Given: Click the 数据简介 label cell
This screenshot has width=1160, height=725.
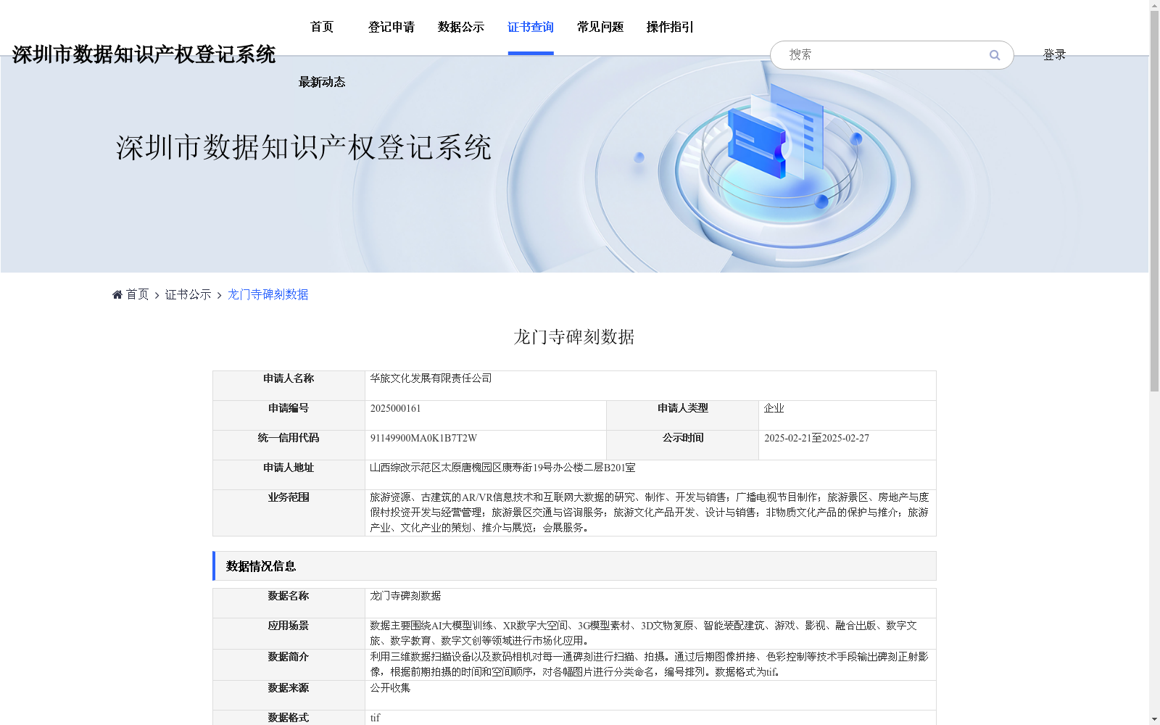Looking at the screenshot, I should [289, 665].
